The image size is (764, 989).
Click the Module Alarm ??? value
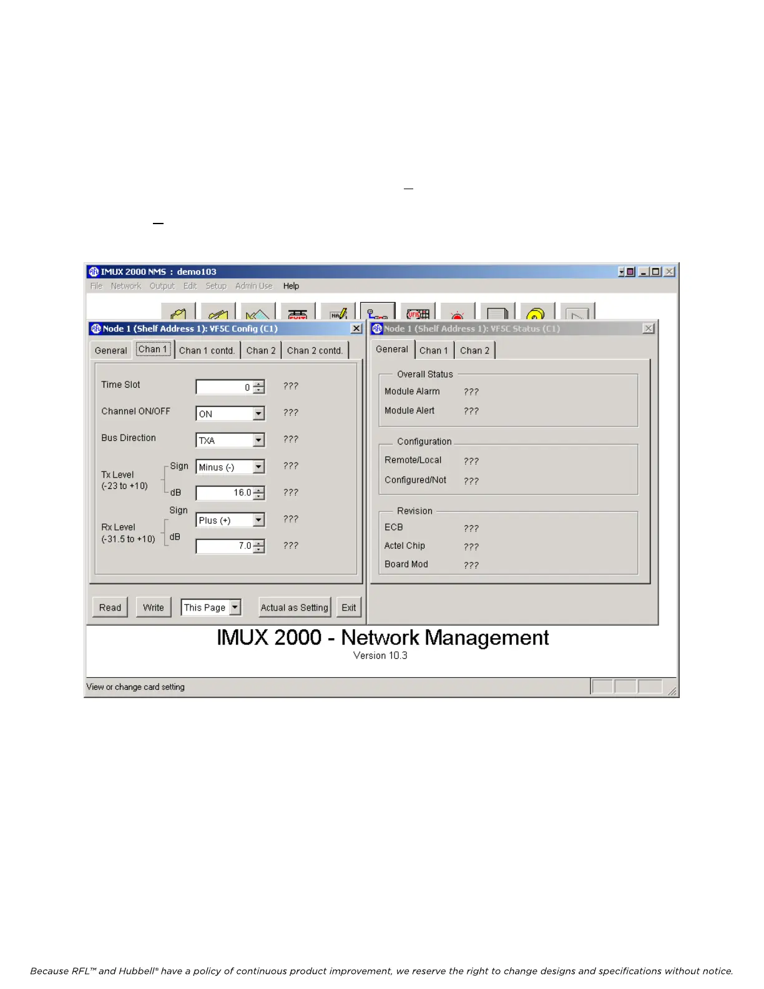click(x=471, y=392)
